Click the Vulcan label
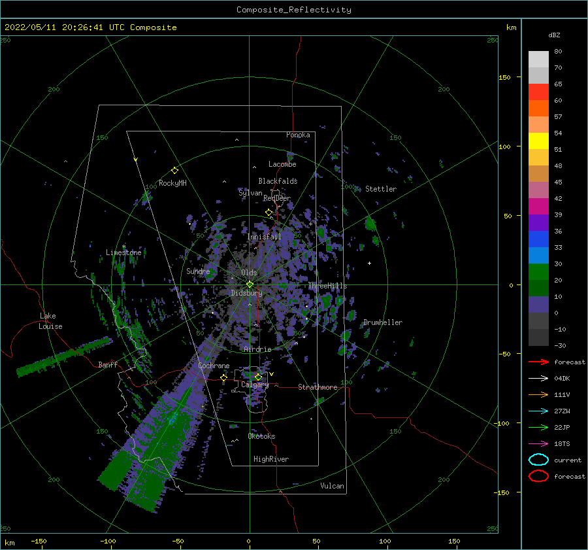Image resolution: width=588 pixels, height=550 pixels. pos(332,486)
